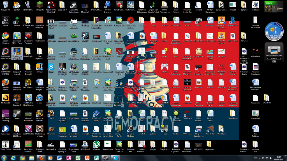Launch the Minecraft desktop shortcut

pos(39,5)
